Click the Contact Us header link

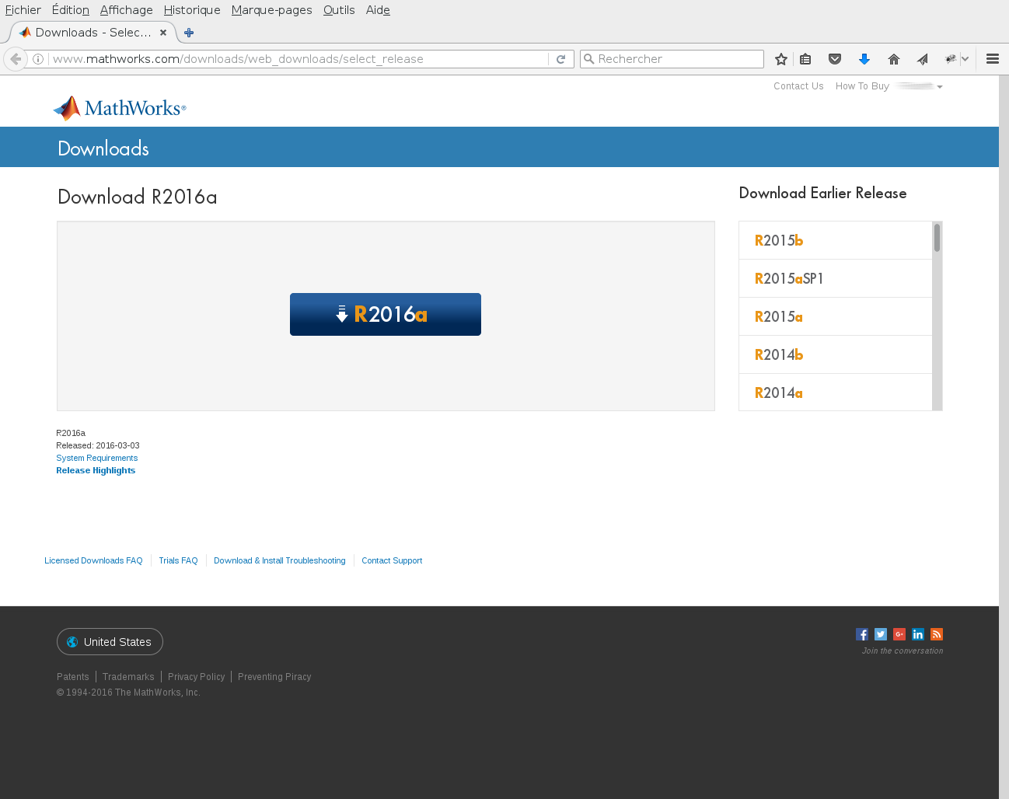click(798, 86)
